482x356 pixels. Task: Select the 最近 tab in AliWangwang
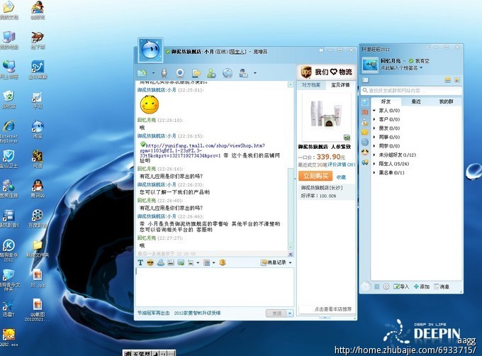point(416,101)
